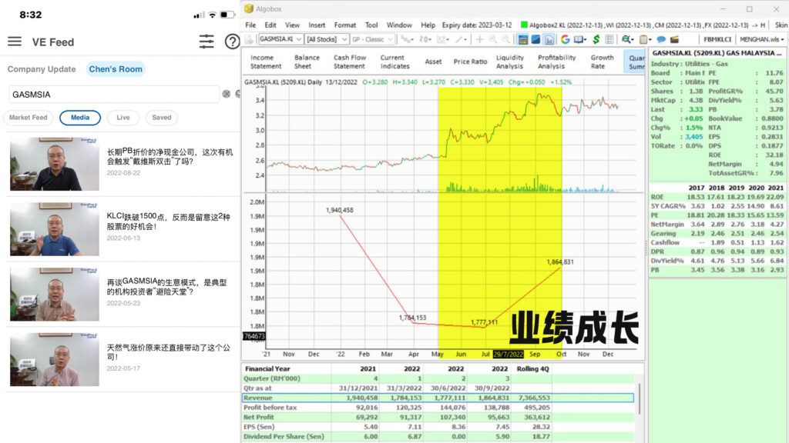This screenshot has width=789, height=443.
Task: Open the File menu
Action: click(250, 25)
